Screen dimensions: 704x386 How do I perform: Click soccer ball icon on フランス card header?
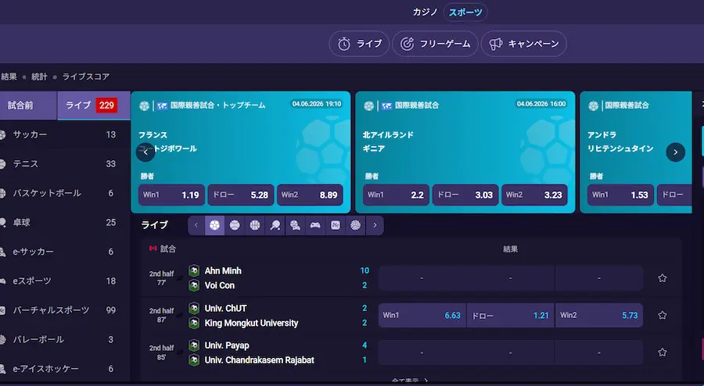point(144,105)
